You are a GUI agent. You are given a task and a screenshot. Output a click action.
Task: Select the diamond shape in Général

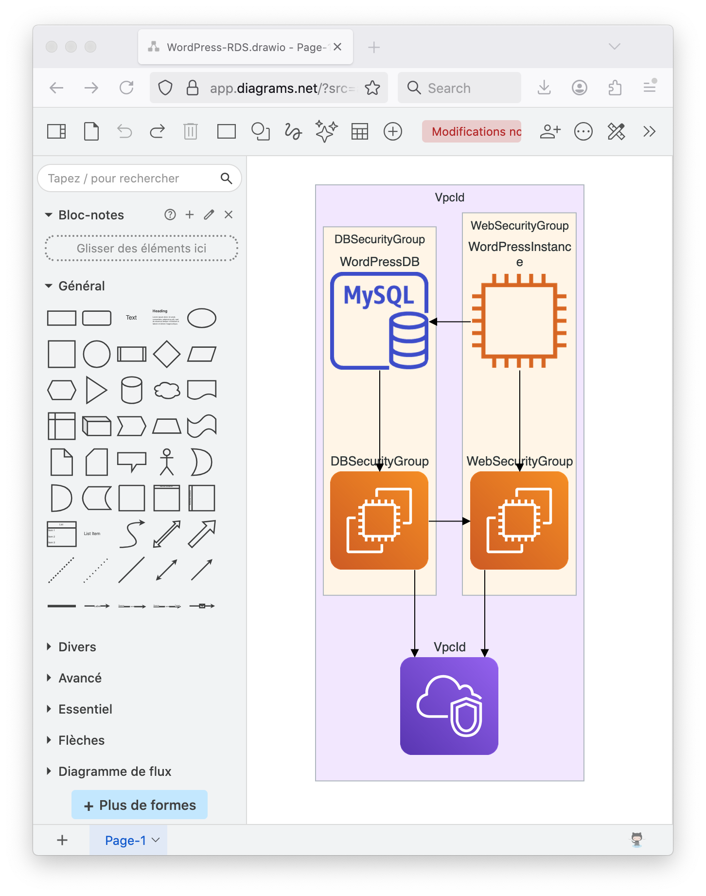(167, 354)
